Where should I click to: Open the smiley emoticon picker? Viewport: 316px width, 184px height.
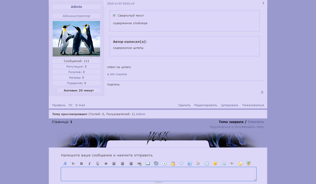(x=215, y=163)
